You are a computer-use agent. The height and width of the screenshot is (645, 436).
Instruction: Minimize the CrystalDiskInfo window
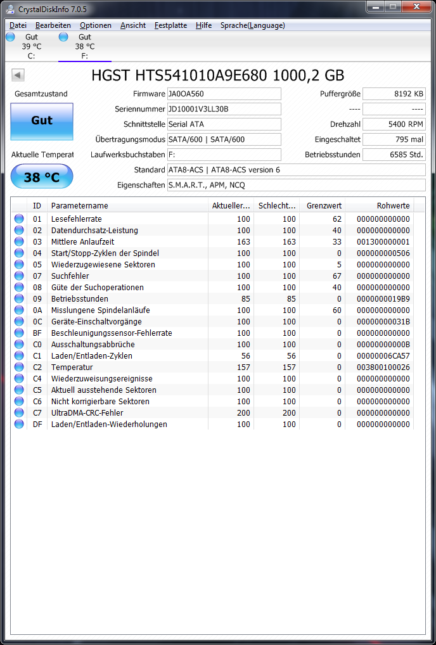[375, 6]
